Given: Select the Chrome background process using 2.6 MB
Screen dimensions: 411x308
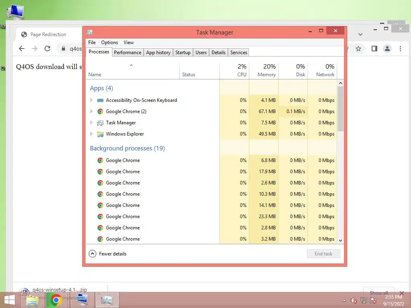Looking at the screenshot, I should point(211,183).
